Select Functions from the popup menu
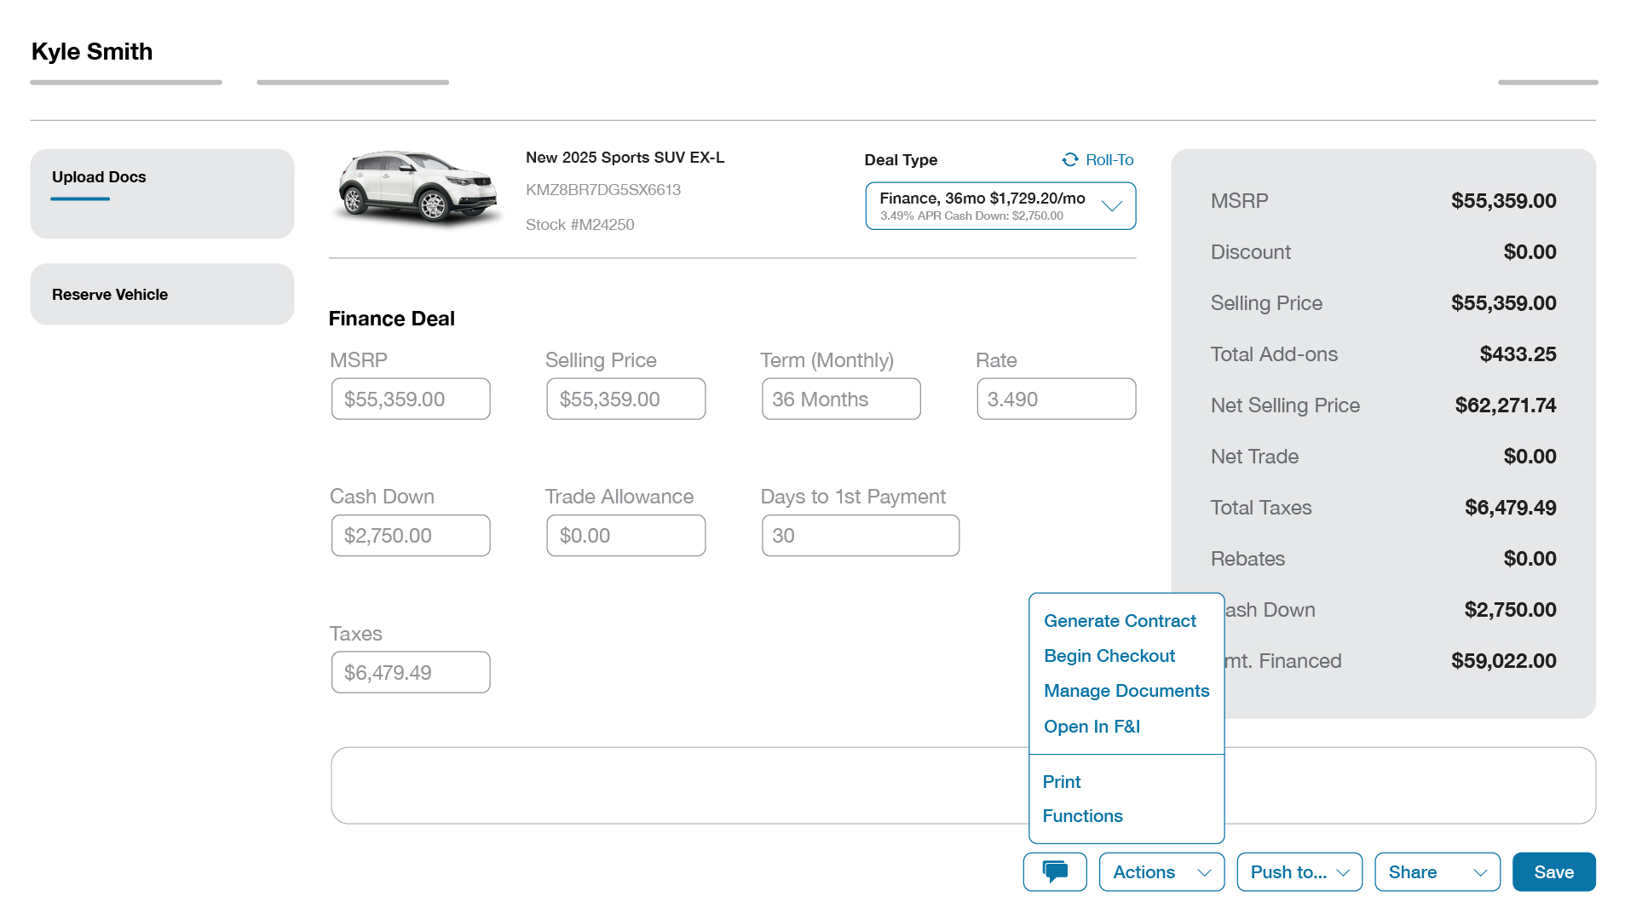The width and height of the screenshot is (1636, 920). coord(1082,815)
